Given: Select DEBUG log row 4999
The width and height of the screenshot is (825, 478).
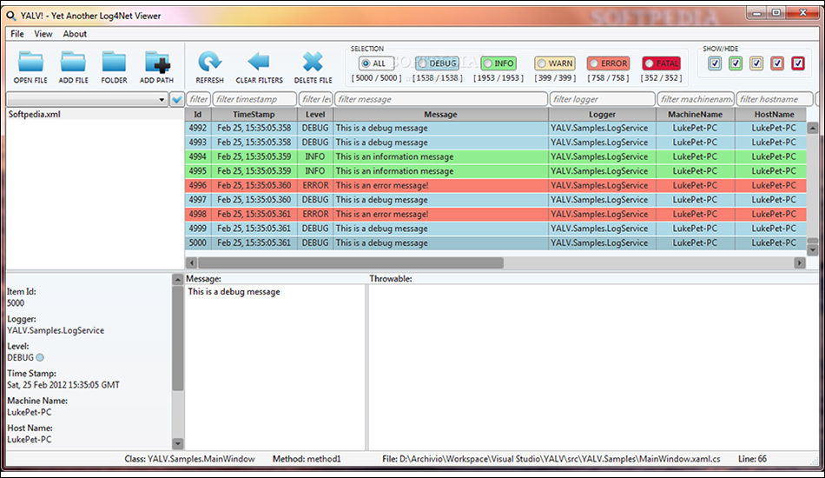Looking at the screenshot, I should pyautogui.click(x=496, y=229).
